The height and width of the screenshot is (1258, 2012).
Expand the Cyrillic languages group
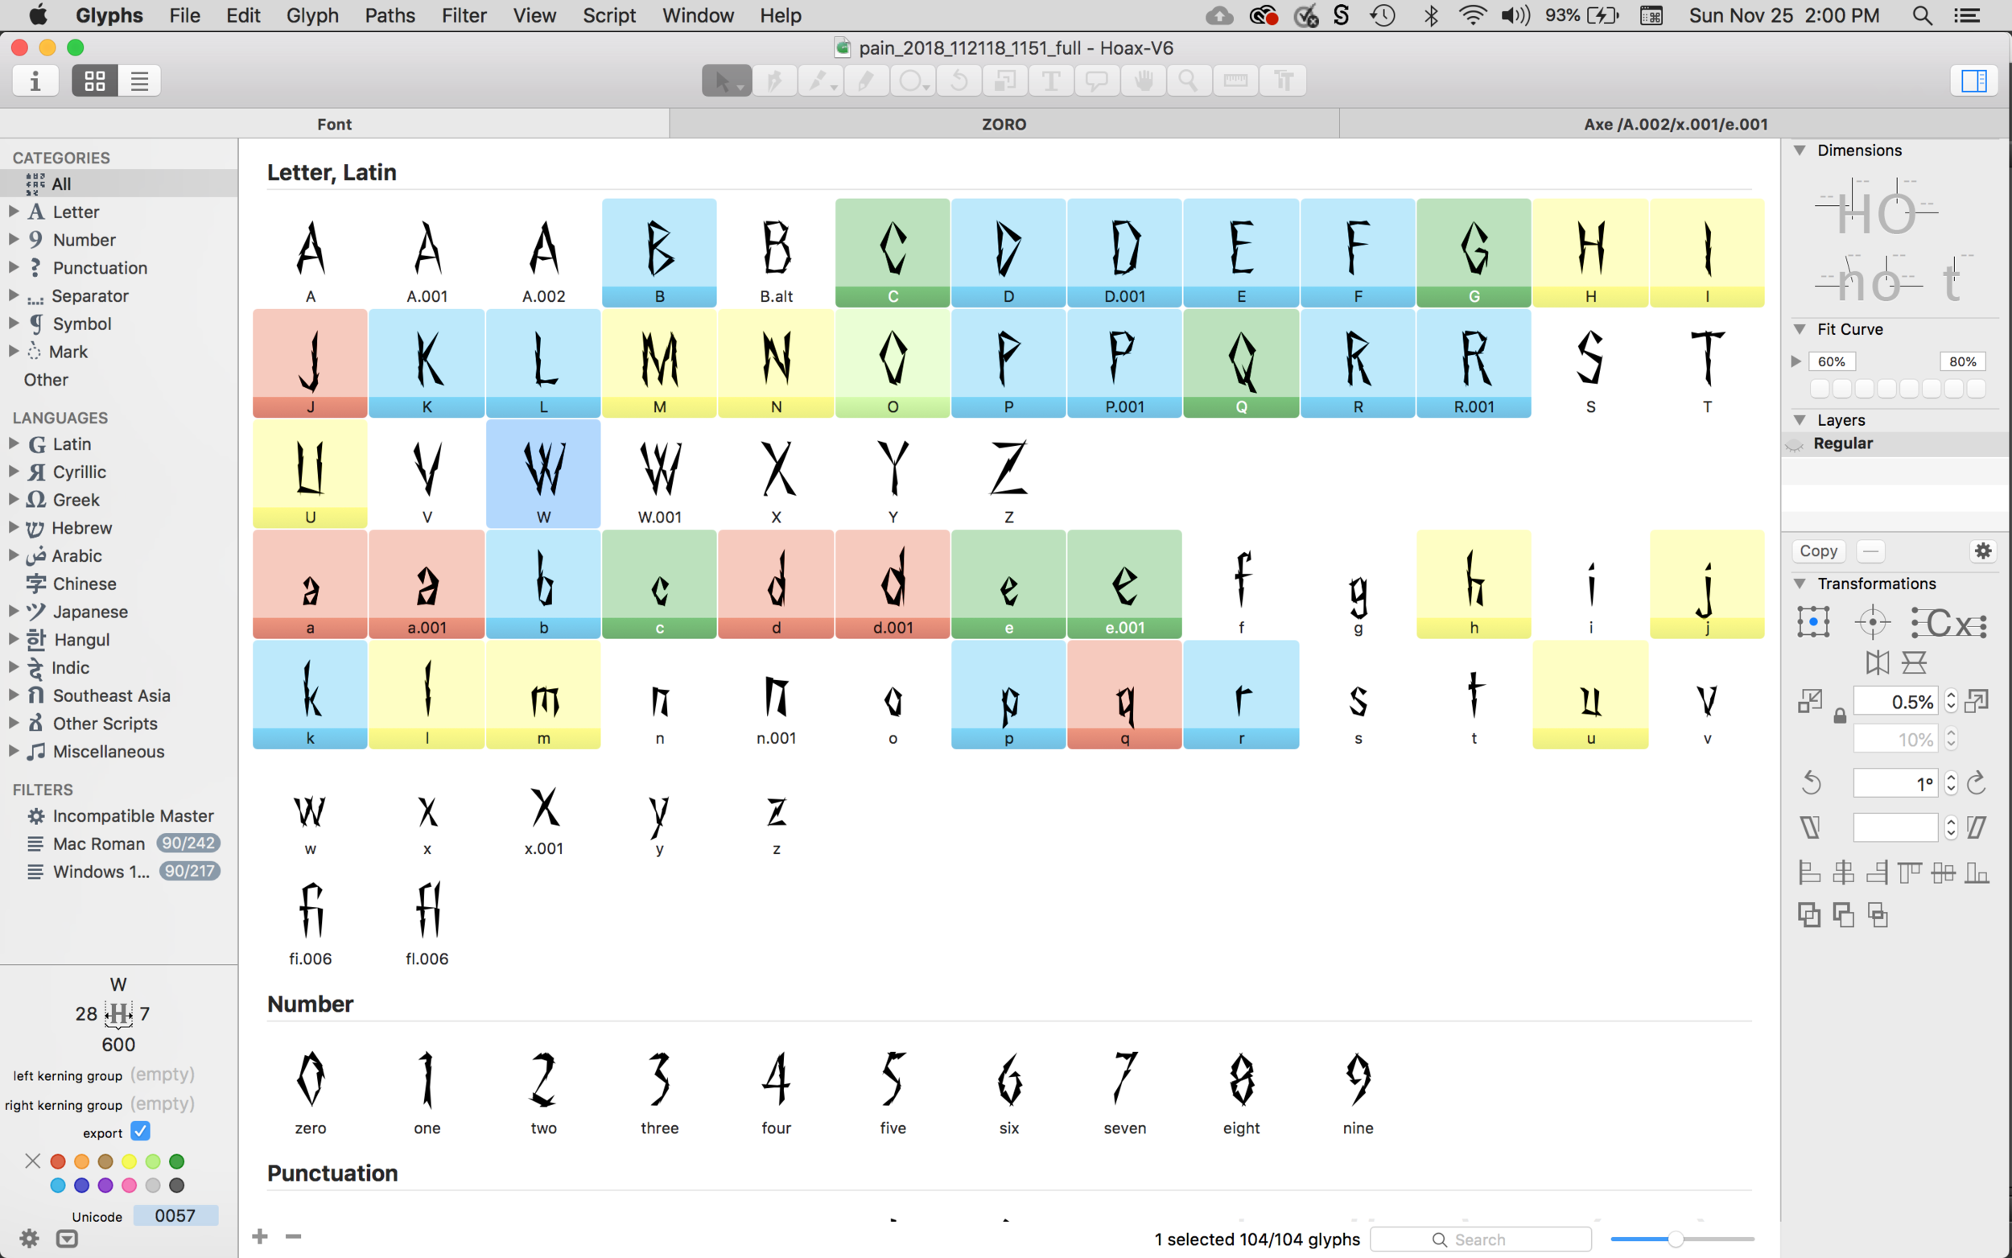pyautogui.click(x=14, y=472)
